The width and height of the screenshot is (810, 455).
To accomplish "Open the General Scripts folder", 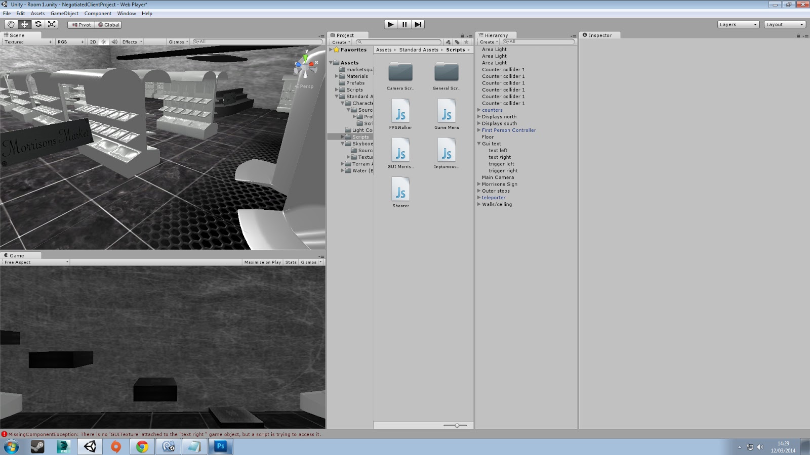I will 447,76.
